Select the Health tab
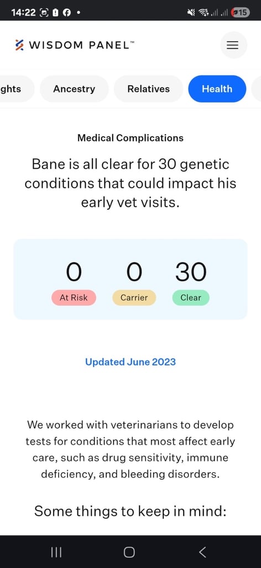 tap(217, 89)
